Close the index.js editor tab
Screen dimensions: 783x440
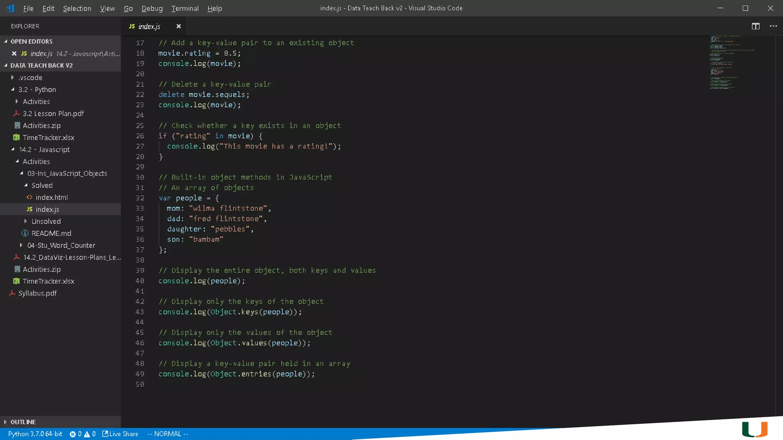point(179,26)
